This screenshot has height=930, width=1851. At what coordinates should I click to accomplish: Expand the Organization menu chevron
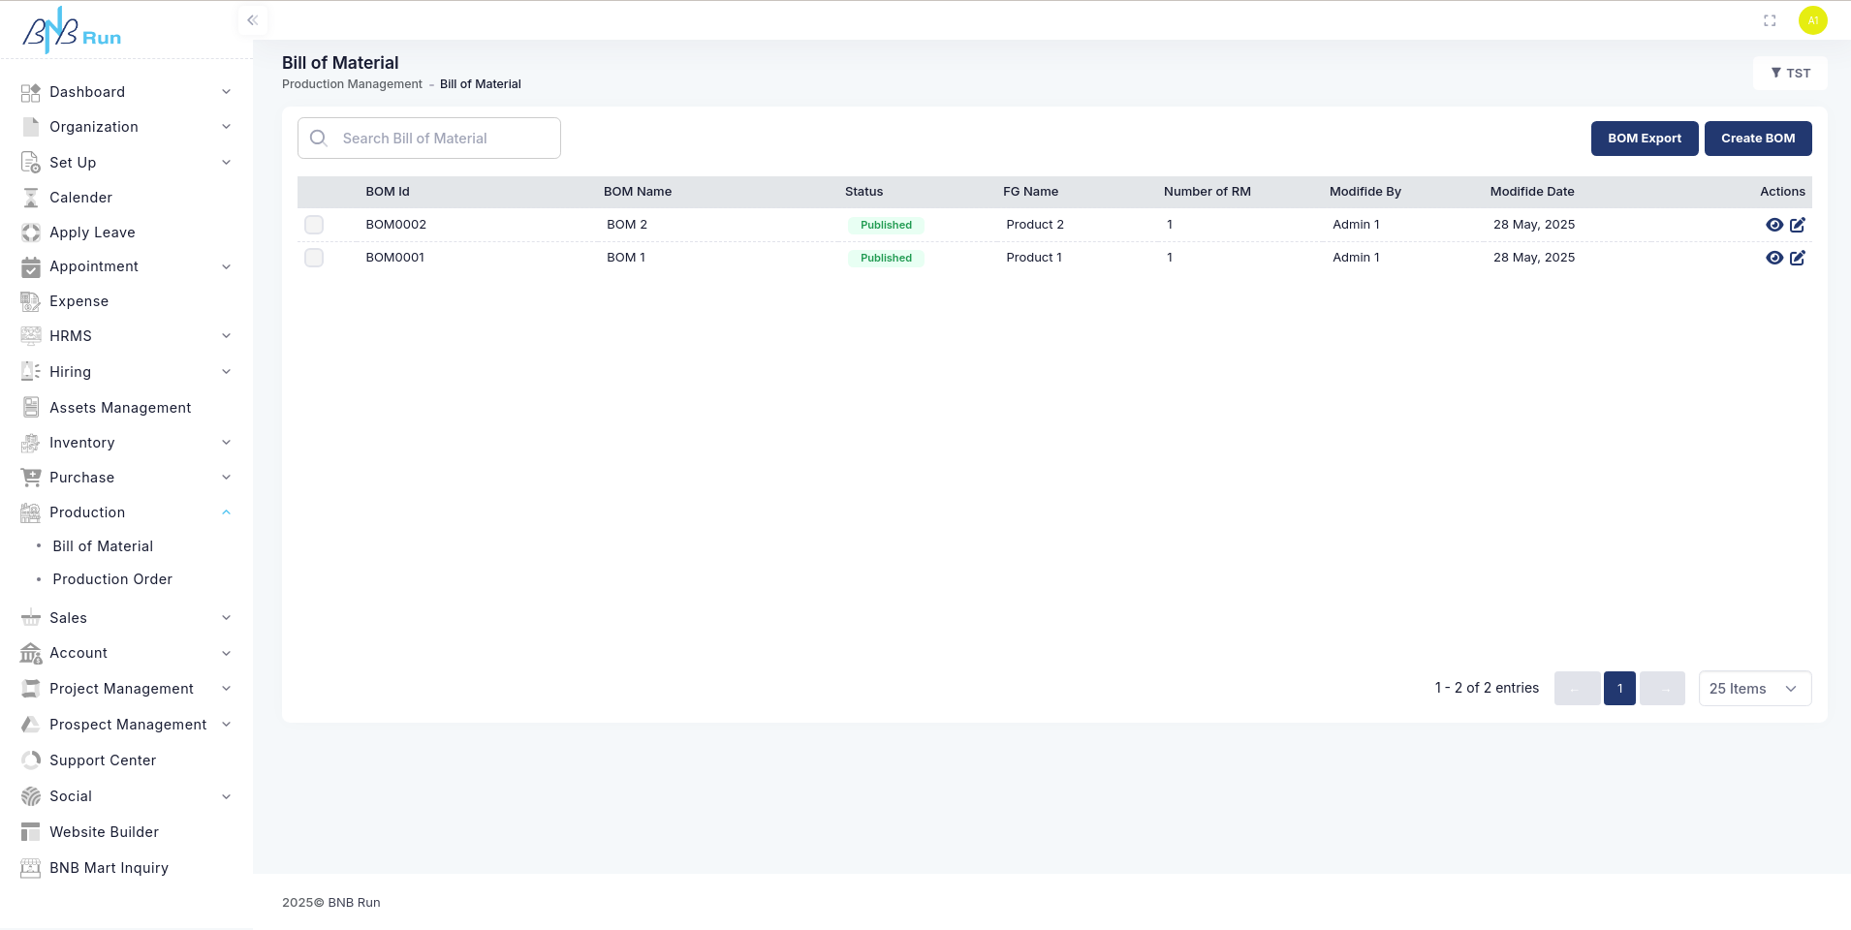(226, 127)
